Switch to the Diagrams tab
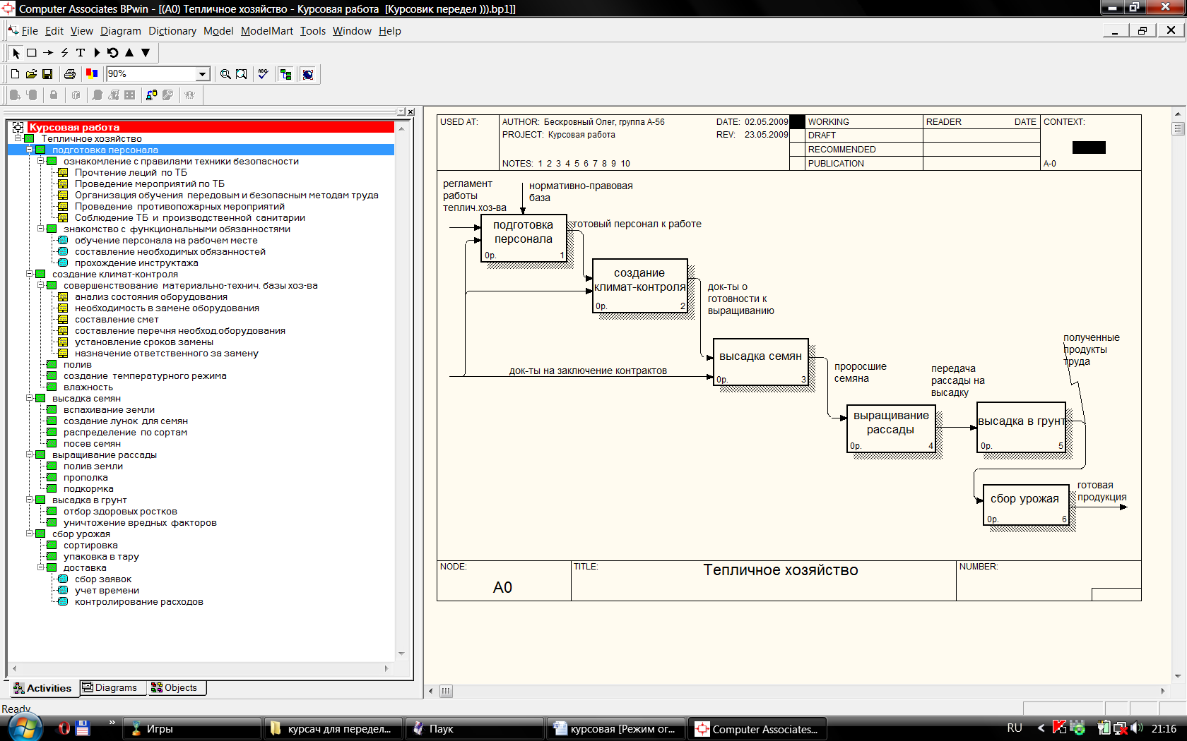This screenshot has width=1187, height=741. point(110,688)
